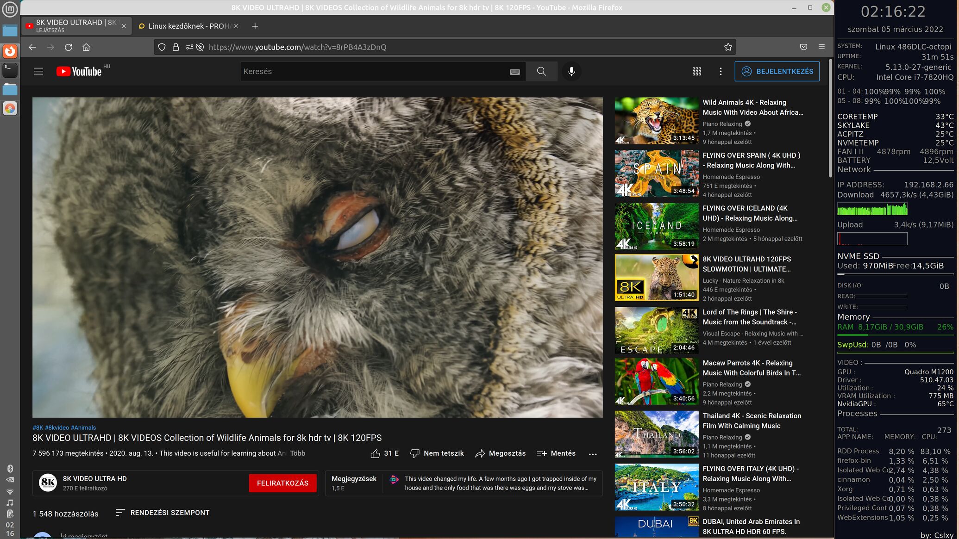Open 8K VIDEO ULTRAHD 120FPS SLOWMOTION thumbnail
This screenshot has width=959, height=539.
click(656, 278)
